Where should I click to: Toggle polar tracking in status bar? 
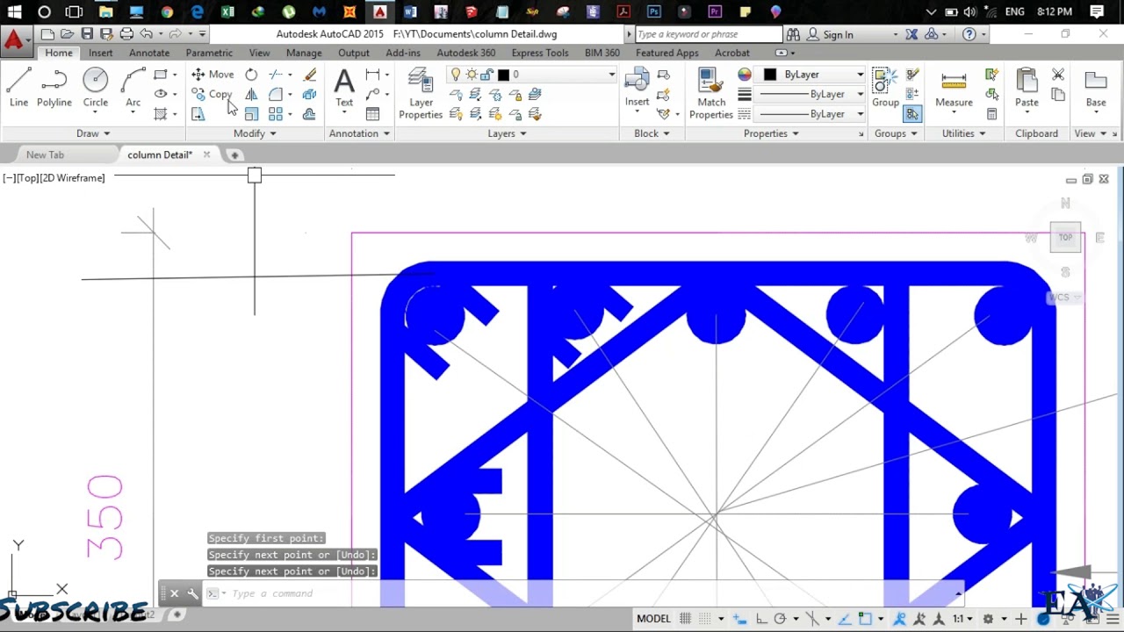click(x=779, y=619)
